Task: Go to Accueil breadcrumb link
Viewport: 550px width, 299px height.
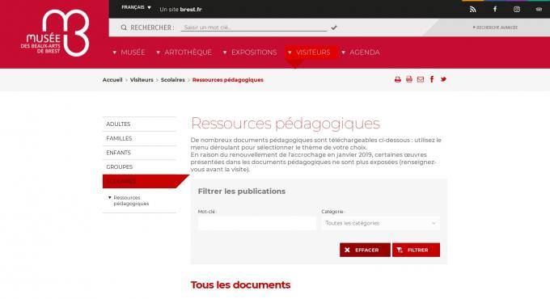Action: pos(112,80)
